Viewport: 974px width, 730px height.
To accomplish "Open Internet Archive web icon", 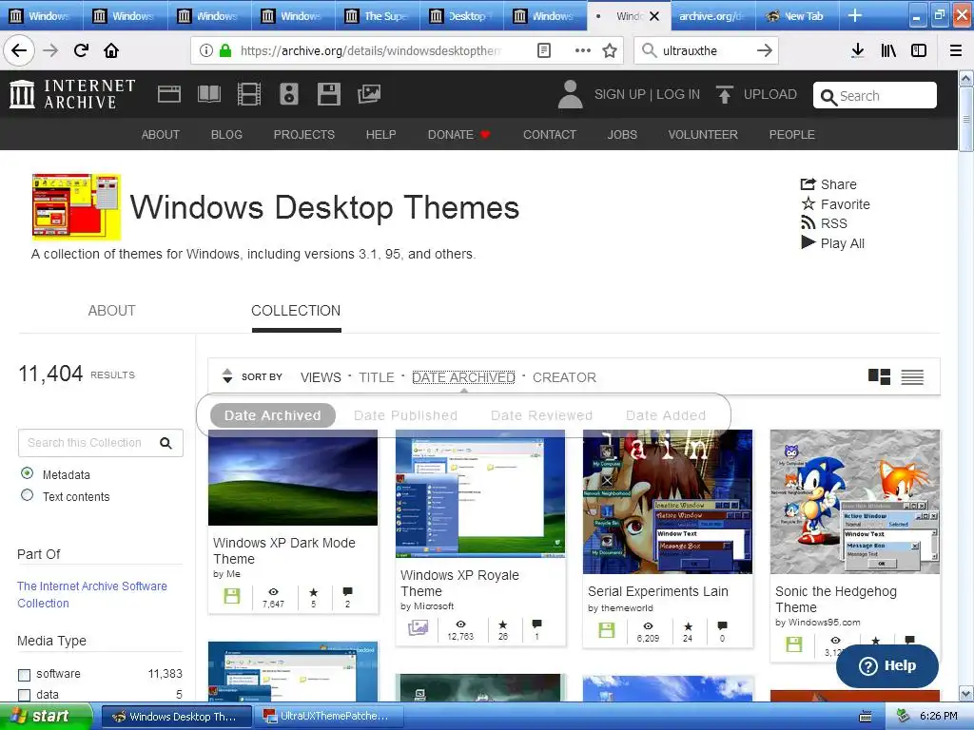I will tap(169, 94).
